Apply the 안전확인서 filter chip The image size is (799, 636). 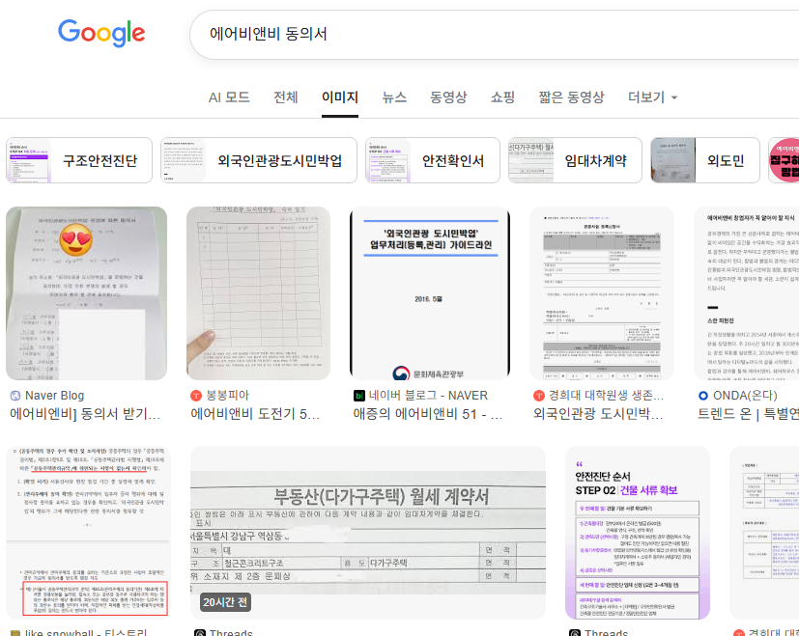coord(432,159)
